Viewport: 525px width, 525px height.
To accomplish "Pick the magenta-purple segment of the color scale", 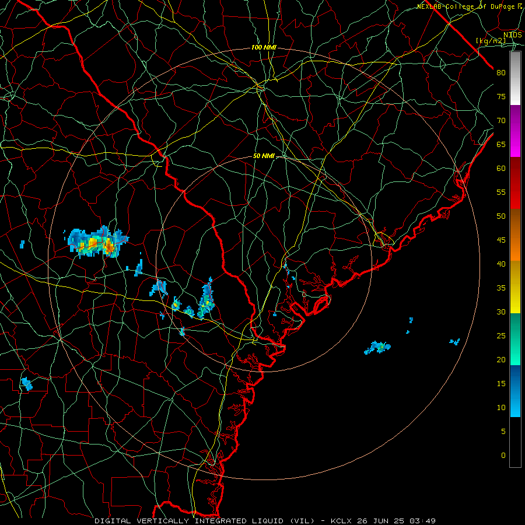I will tap(515, 131).
